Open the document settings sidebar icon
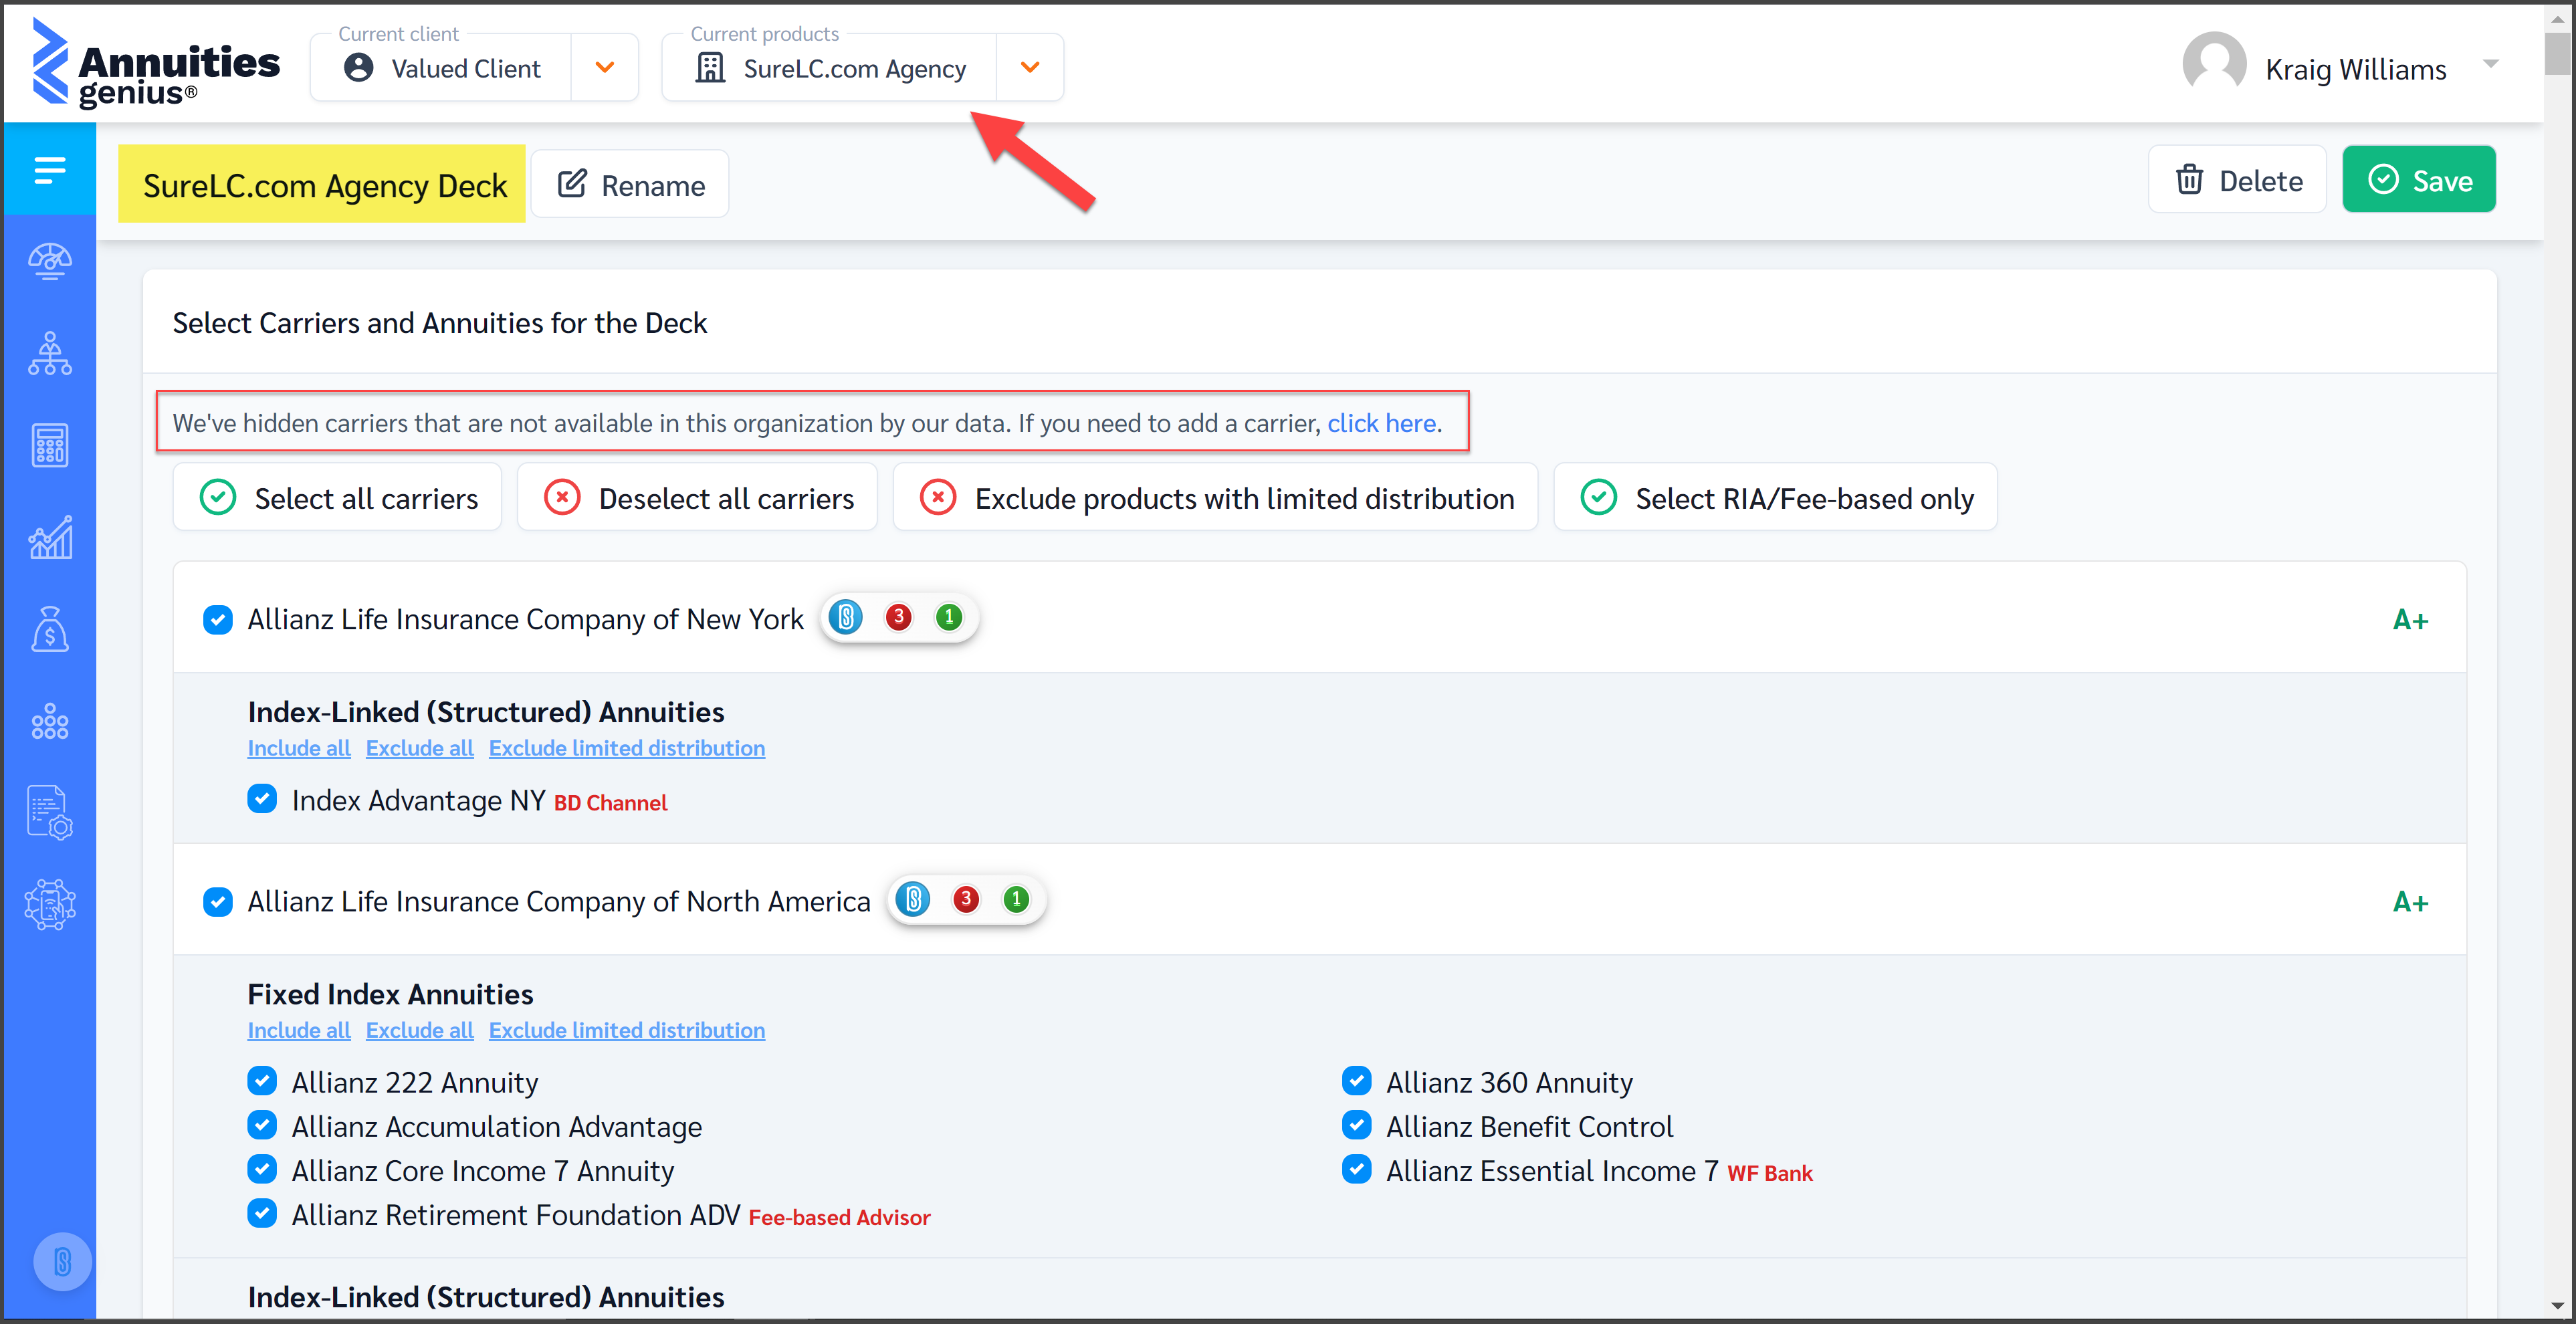This screenshot has width=2576, height=1324. point(50,812)
